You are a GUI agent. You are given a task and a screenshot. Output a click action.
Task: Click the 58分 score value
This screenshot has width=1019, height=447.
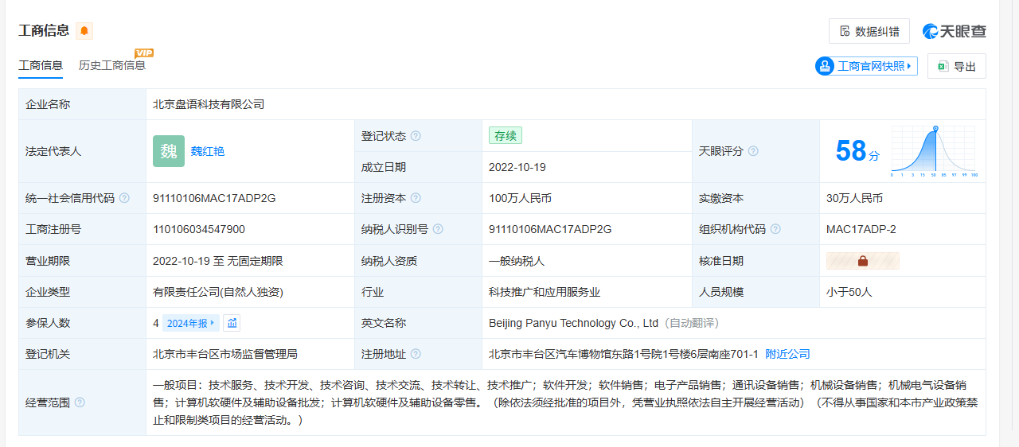857,150
